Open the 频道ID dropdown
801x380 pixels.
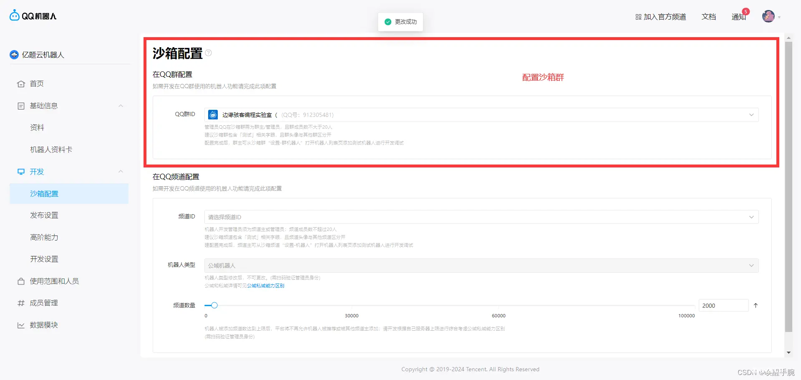click(481, 217)
